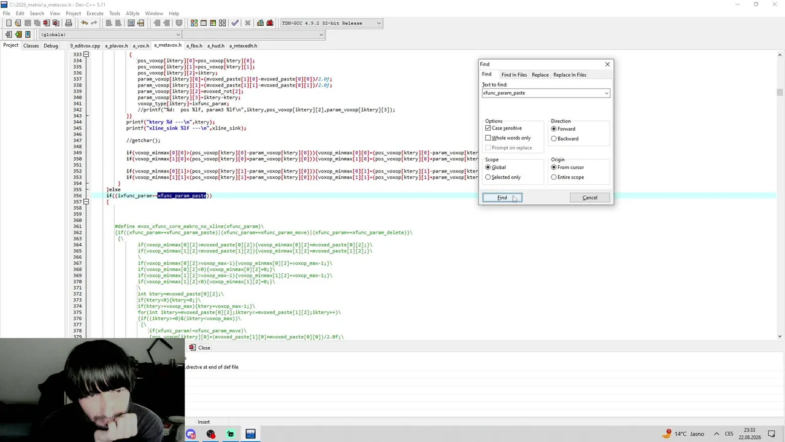The image size is (785, 442).
Task: Click the Undo arrow icon
Action: 84,23
